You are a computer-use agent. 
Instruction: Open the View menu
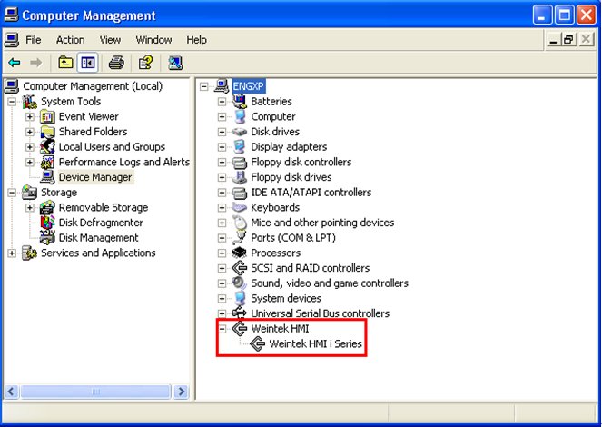(x=110, y=40)
